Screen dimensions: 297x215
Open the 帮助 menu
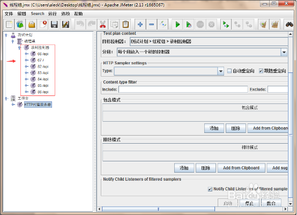[78, 13]
